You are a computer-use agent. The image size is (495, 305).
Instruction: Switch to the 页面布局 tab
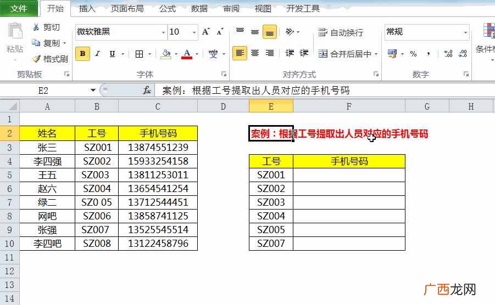(127, 9)
